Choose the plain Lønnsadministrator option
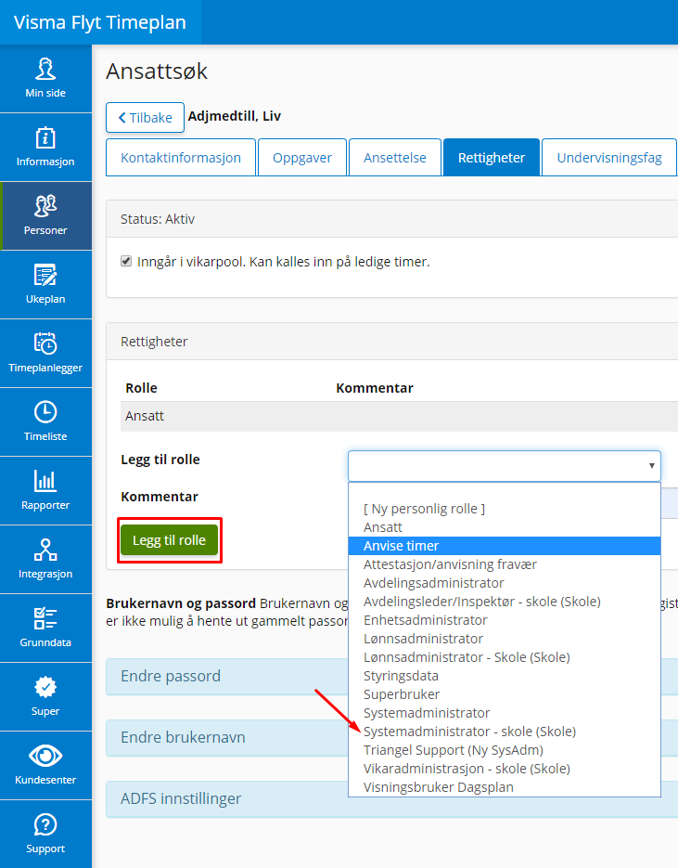Screen dimensions: 678x868 pyautogui.click(x=505, y=639)
